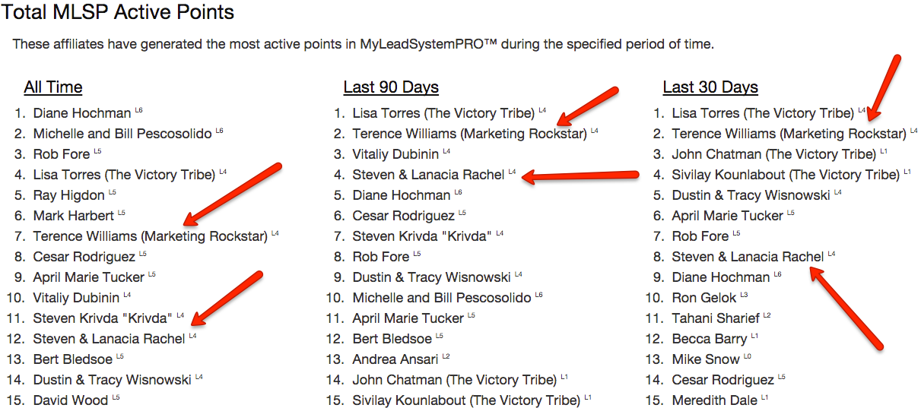Click Steven & Lanacia Rachel in Last 90 Days
Viewport: 921px width, 408px height.
[x=428, y=175]
